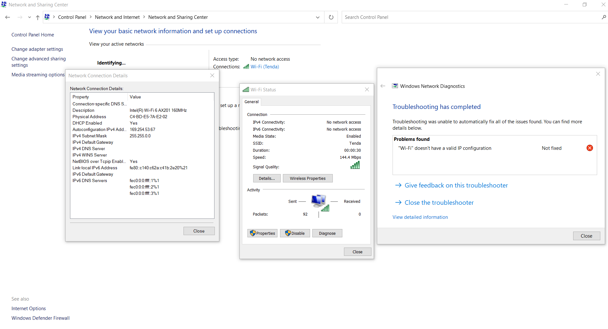Viewport: 608px width, 329px height.
Task: Click the View detailed information link
Action: tap(420, 217)
